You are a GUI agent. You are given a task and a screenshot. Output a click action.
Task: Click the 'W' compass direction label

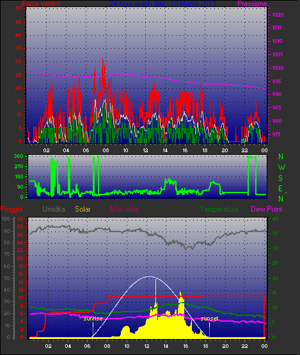click(x=281, y=168)
